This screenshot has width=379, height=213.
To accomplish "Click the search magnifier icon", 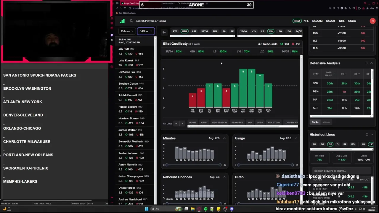I will tap(131, 21).
